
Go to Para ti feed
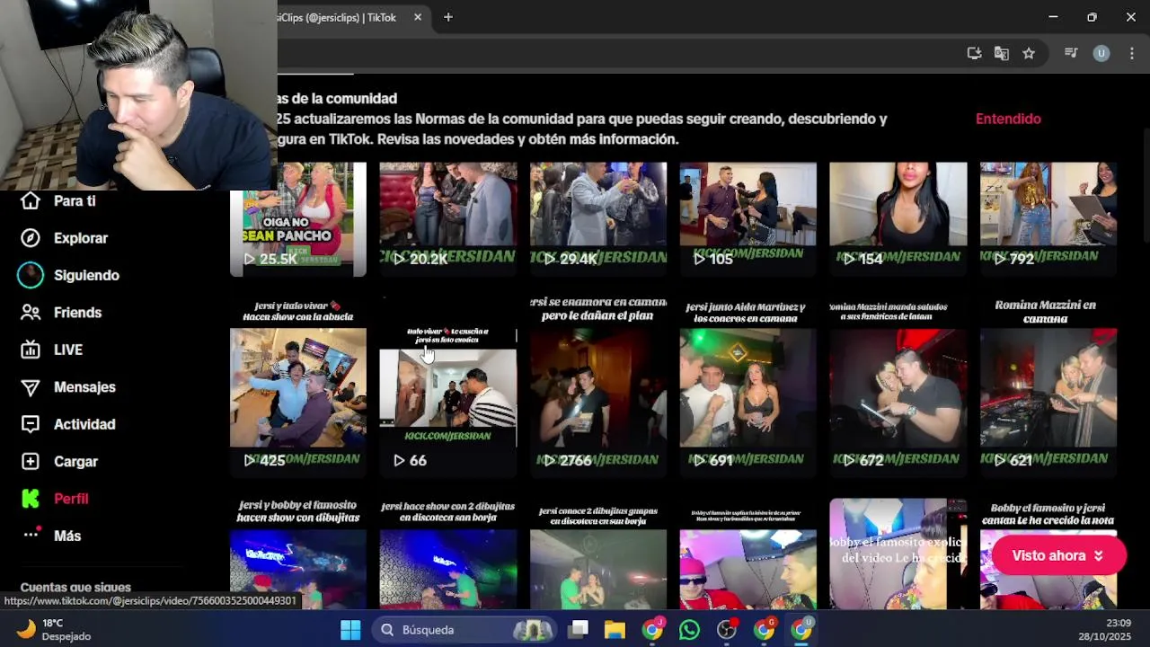75,201
